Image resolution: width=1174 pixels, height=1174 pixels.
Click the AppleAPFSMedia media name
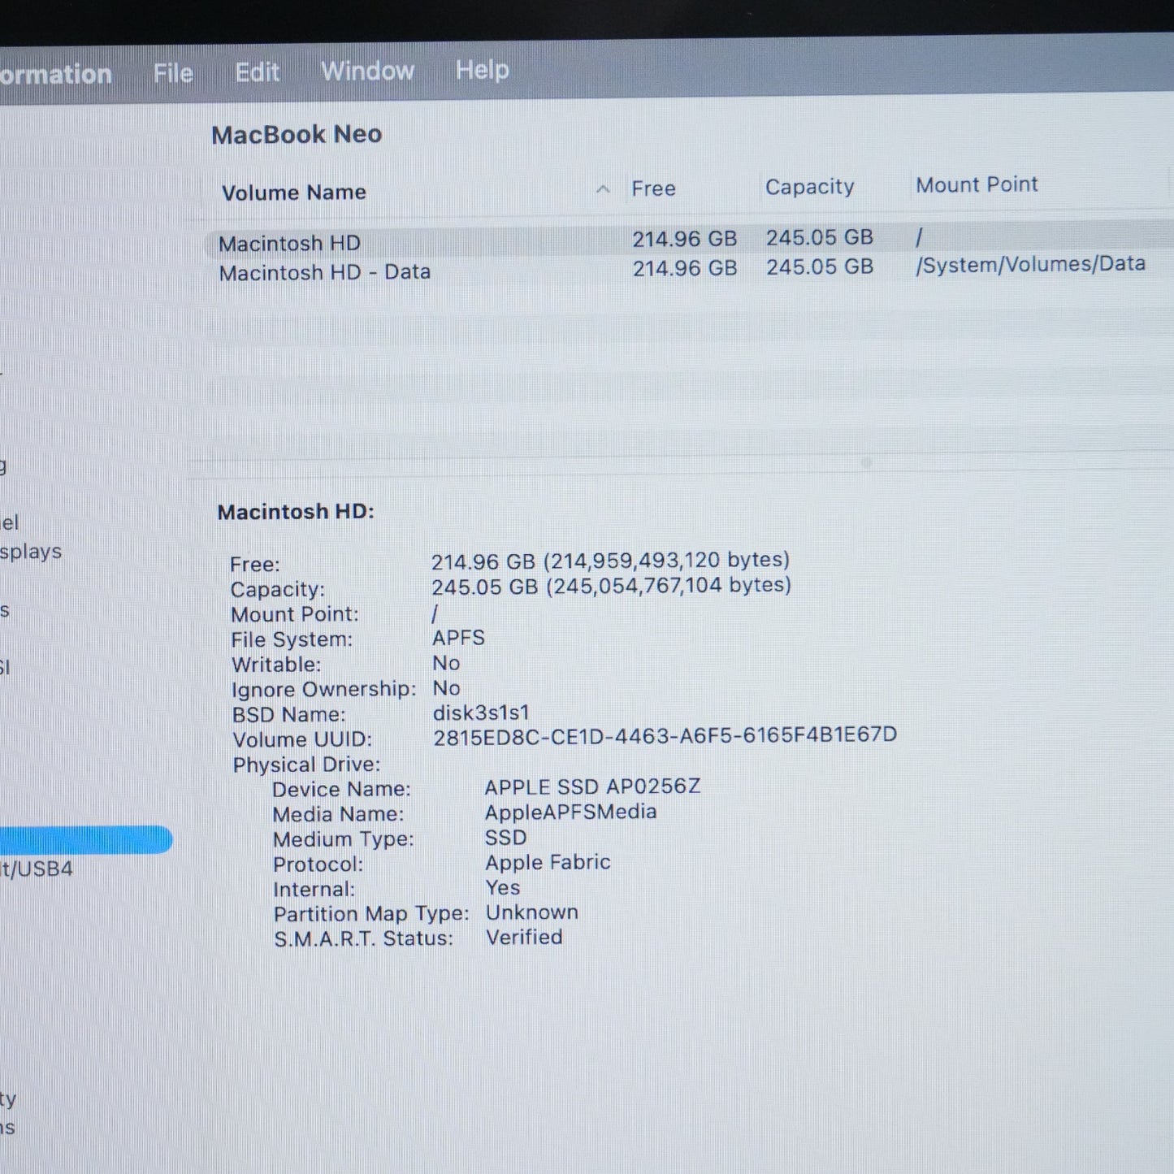pos(571,812)
